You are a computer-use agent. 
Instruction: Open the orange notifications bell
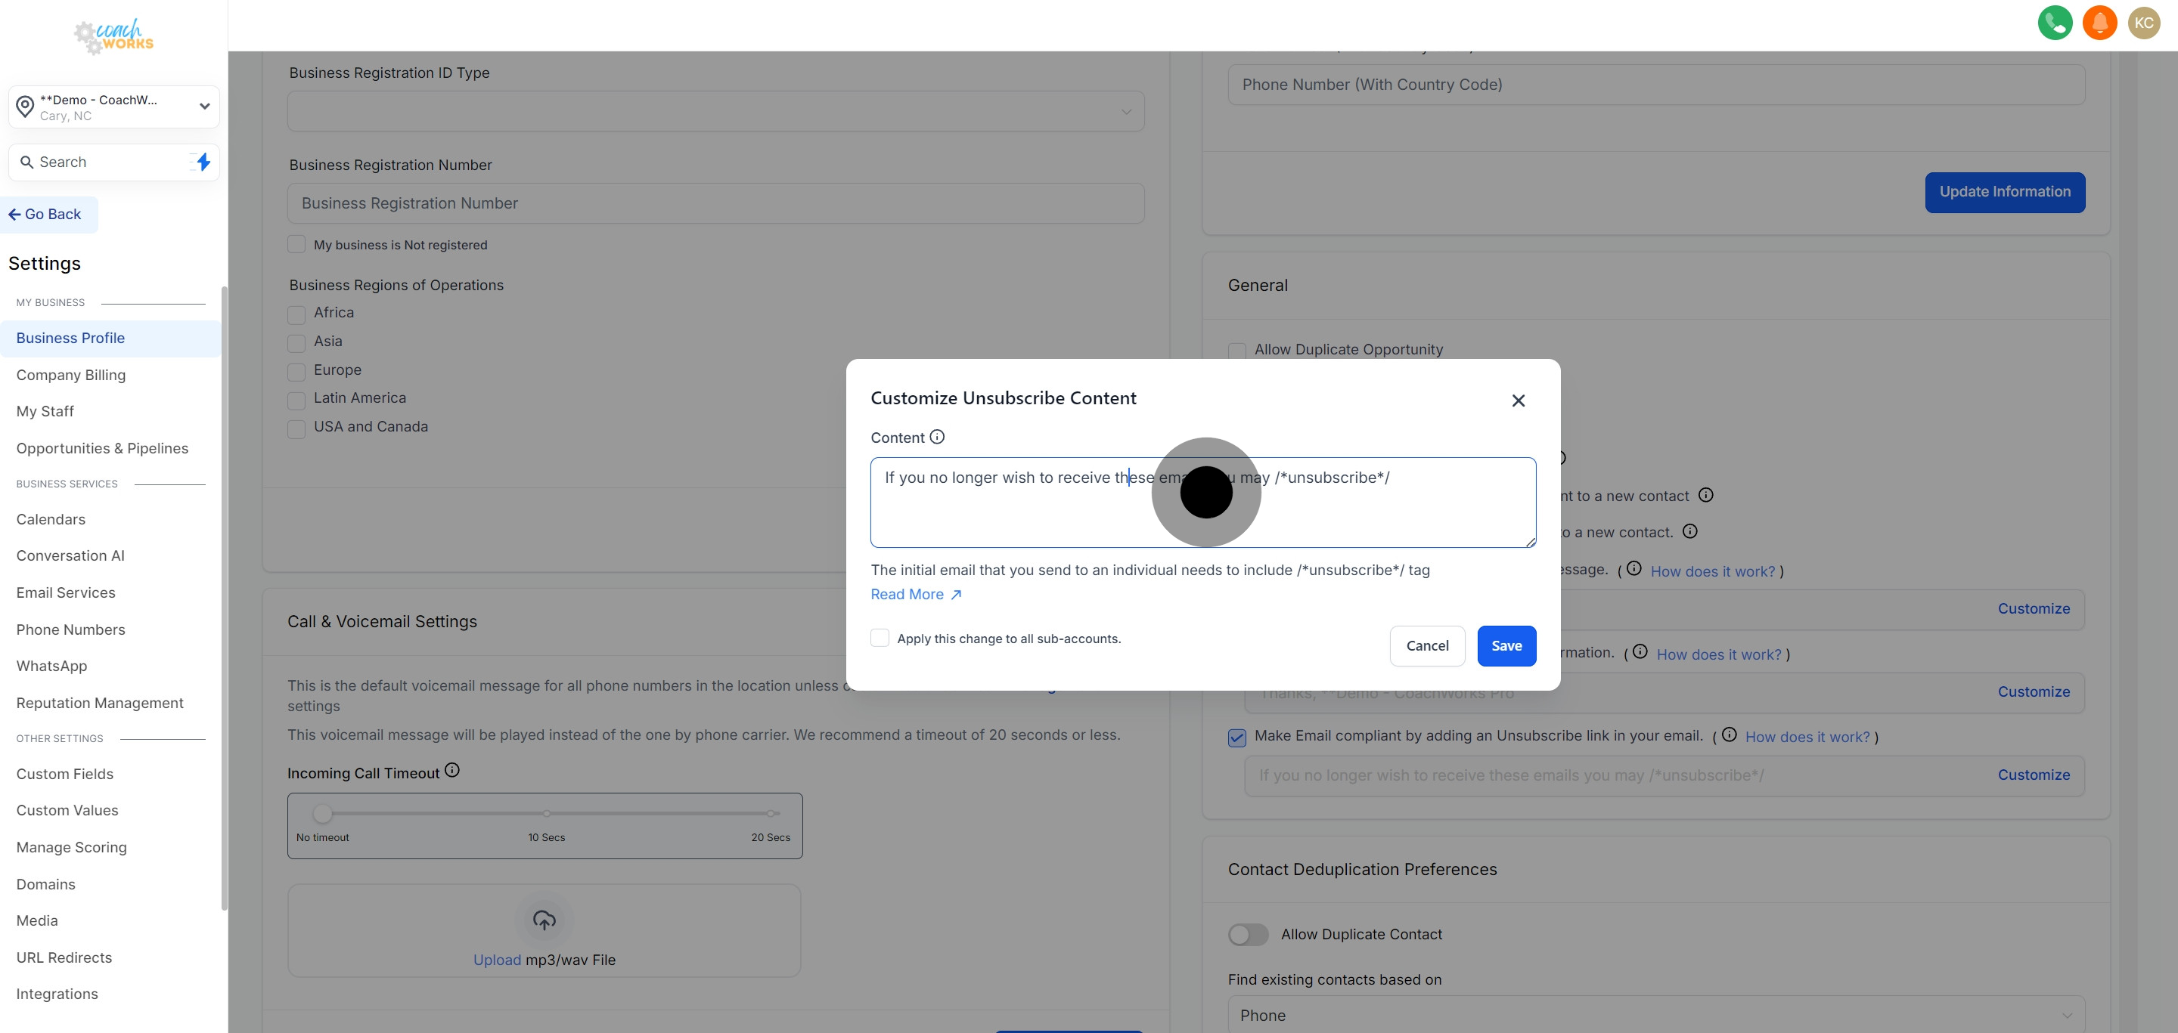click(x=2099, y=23)
